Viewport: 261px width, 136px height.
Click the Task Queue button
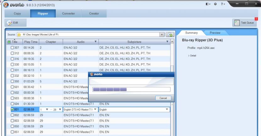click(244, 23)
